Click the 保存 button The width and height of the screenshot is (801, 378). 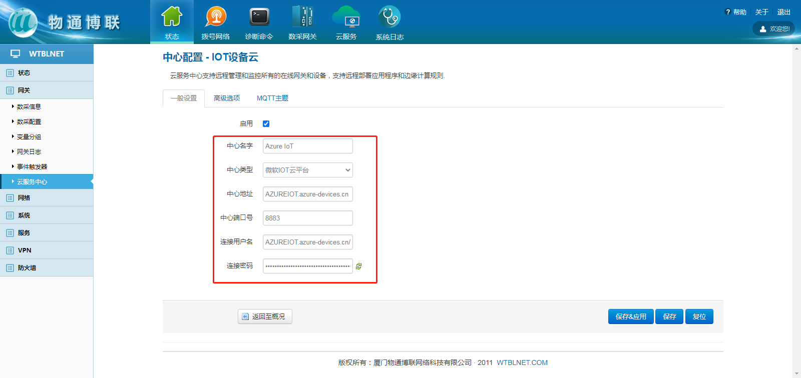669,316
